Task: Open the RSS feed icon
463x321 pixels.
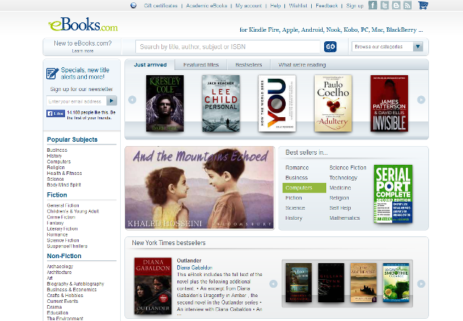Action: [407, 5]
